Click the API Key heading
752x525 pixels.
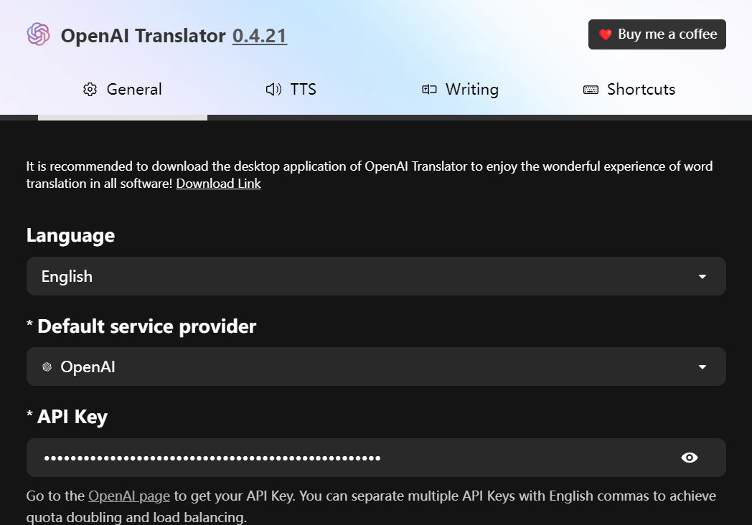[72, 417]
